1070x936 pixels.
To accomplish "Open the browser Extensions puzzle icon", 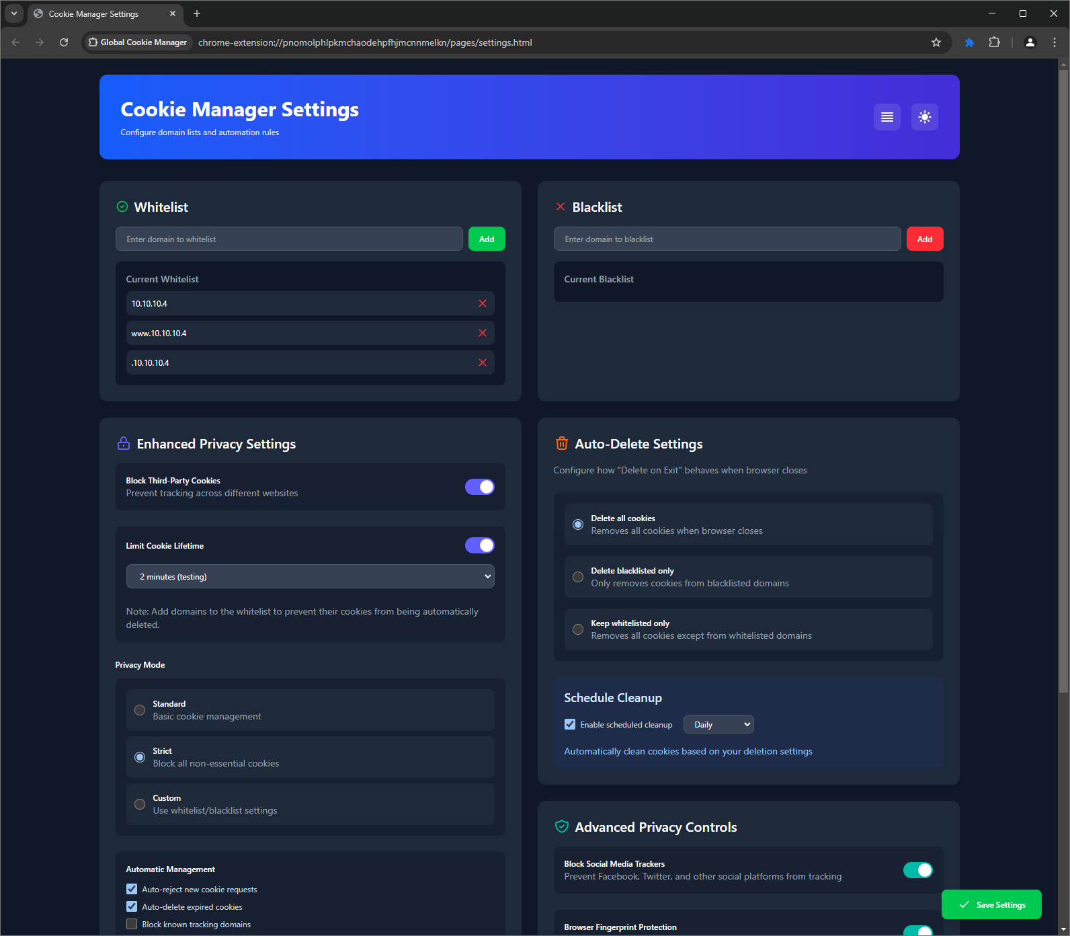I will [994, 42].
